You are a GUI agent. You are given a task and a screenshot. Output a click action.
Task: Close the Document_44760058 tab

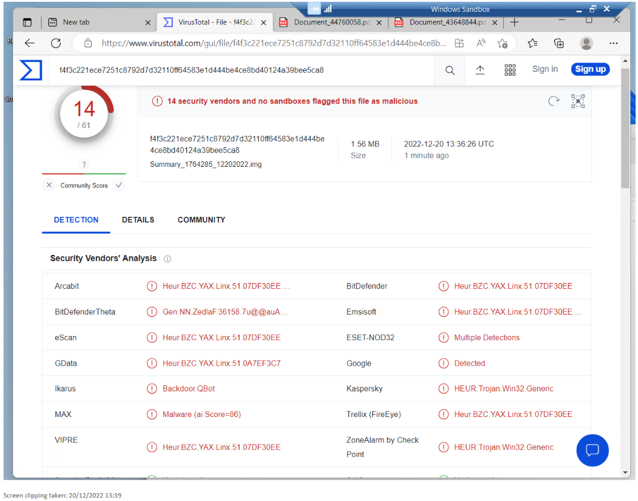click(379, 23)
